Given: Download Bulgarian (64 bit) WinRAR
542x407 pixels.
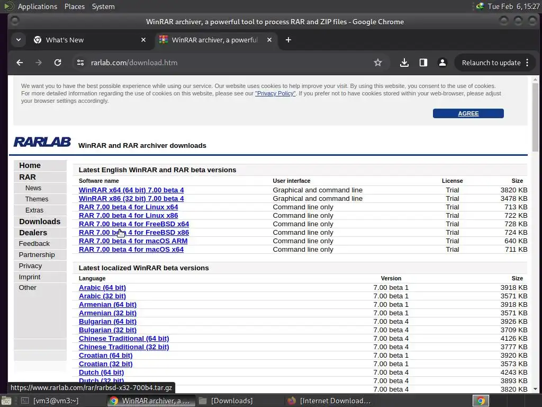Looking at the screenshot, I should 107,322.
